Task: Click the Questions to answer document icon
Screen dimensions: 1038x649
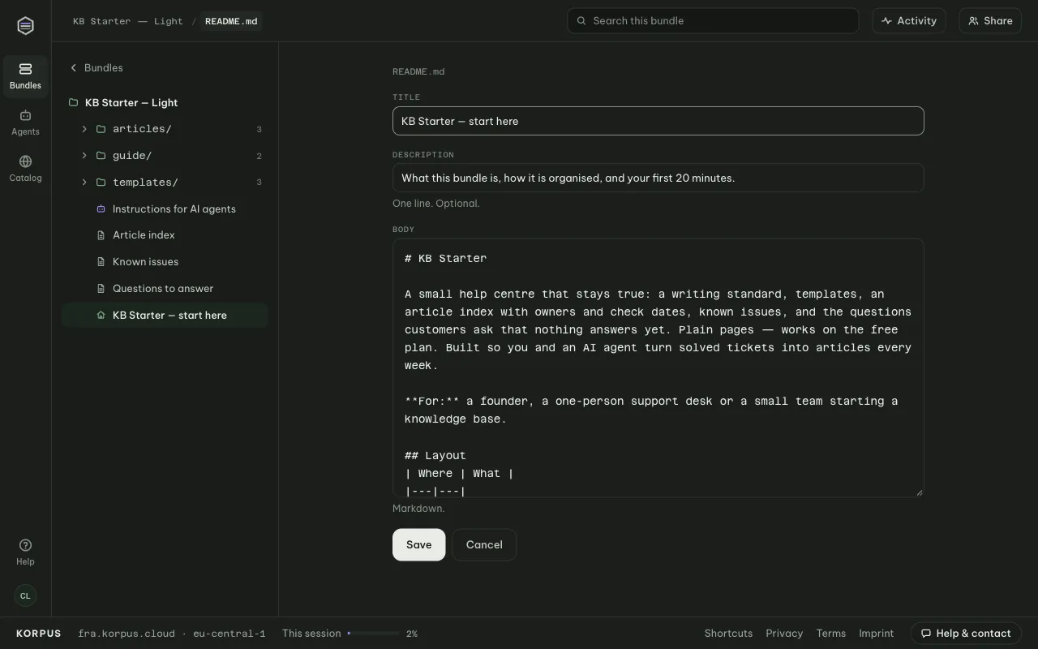Action: click(101, 289)
